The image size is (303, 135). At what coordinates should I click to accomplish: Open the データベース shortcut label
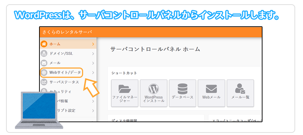pyautogui.click(x=183, y=97)
